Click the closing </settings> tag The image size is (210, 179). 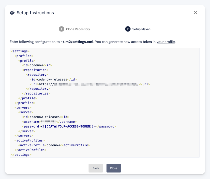[x=21, y=155]
